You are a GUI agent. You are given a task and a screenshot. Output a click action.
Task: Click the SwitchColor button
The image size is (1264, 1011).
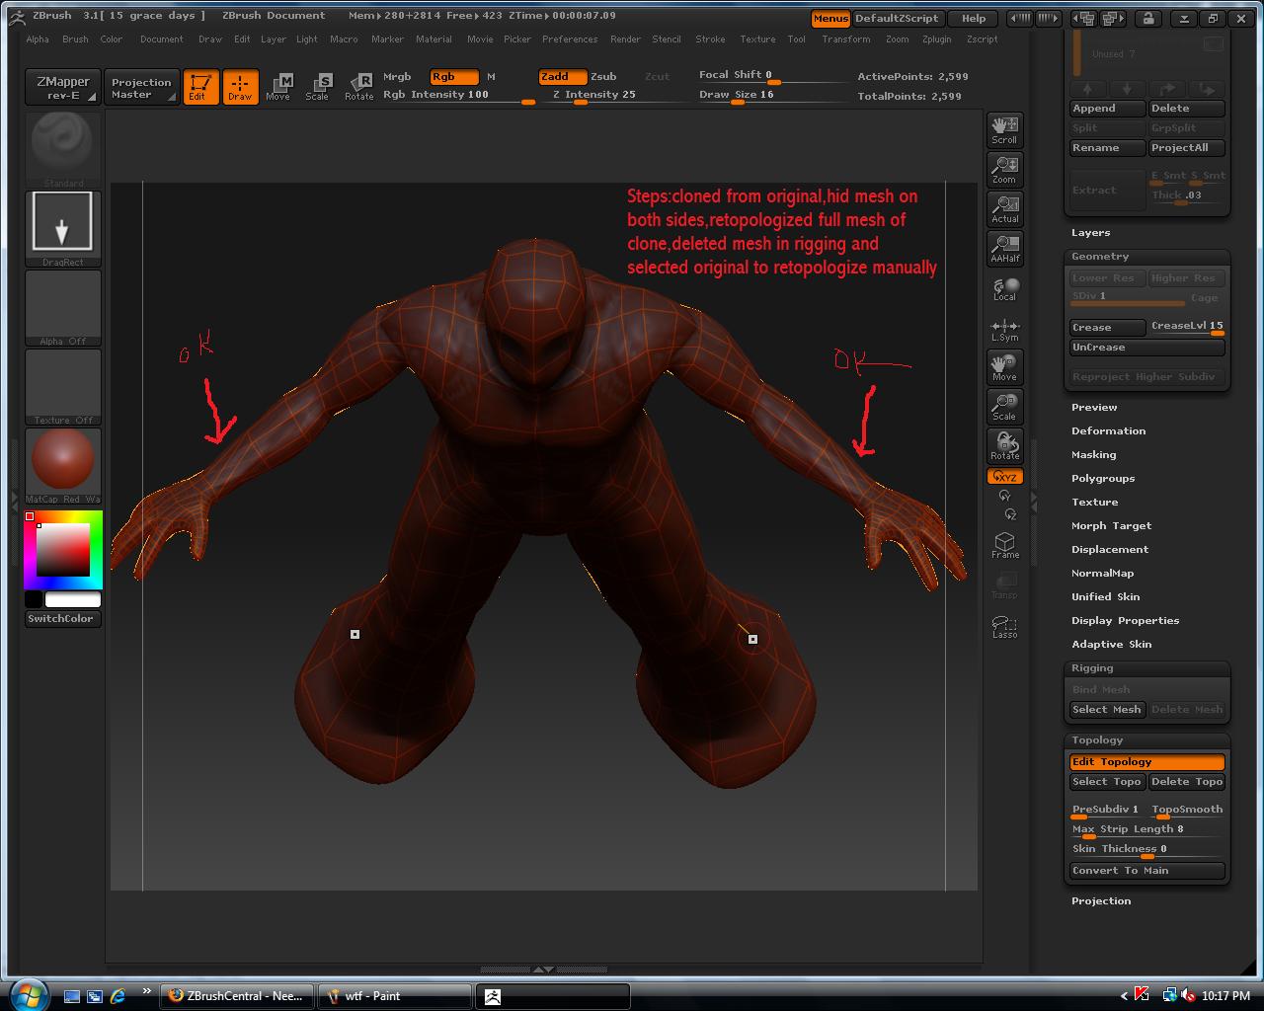point(62,619)
